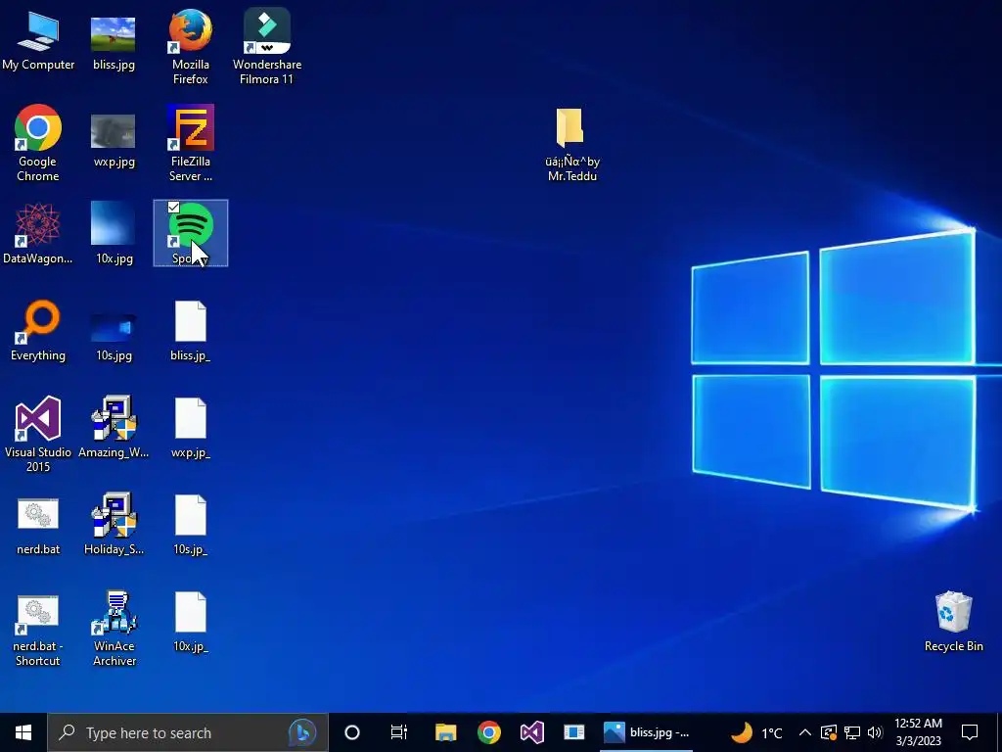Select the Recycle Bin
This screenshot has height=752, width=1002.
point(953,622)
